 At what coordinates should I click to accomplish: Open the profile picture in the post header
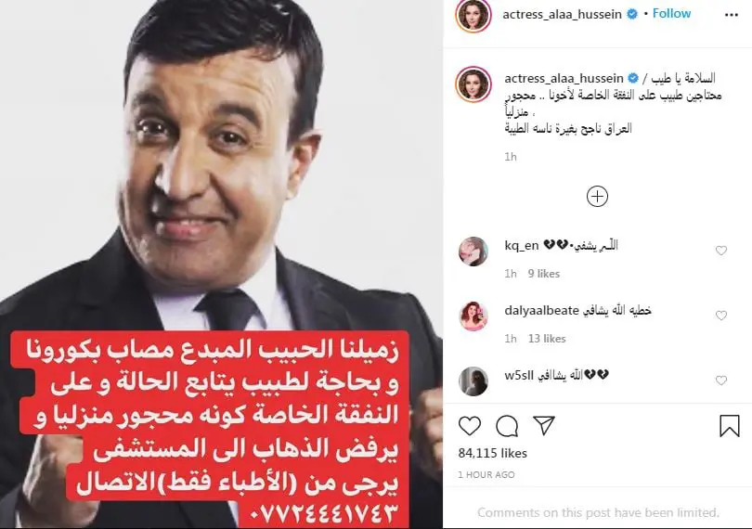[473, 15]
